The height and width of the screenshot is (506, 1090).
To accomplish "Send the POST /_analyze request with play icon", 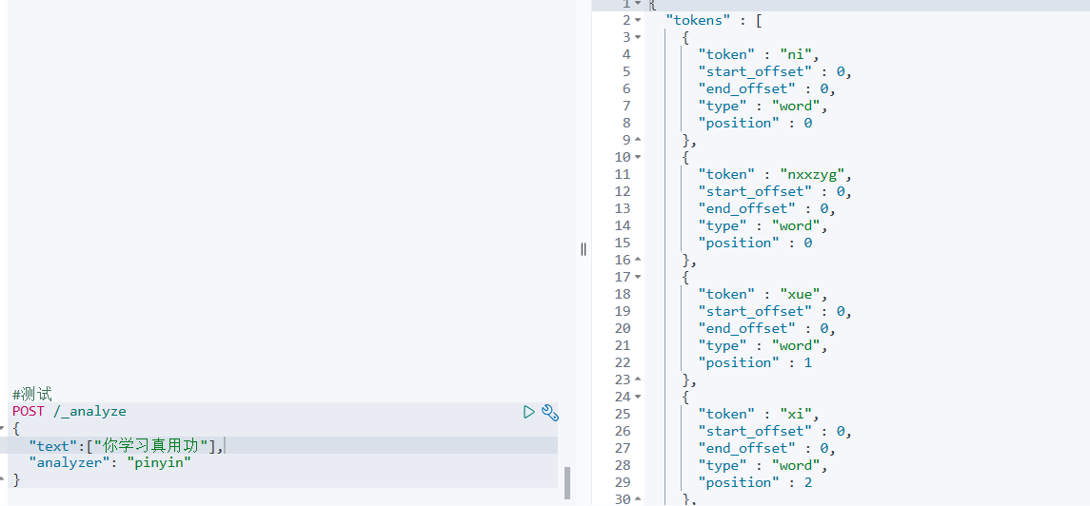I will click(529, 412).
